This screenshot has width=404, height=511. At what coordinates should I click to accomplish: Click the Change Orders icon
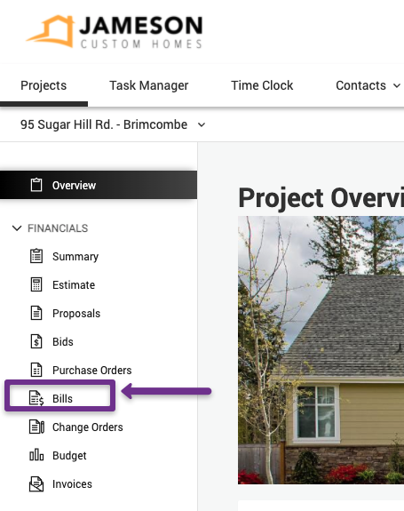(x=36, y=427)
